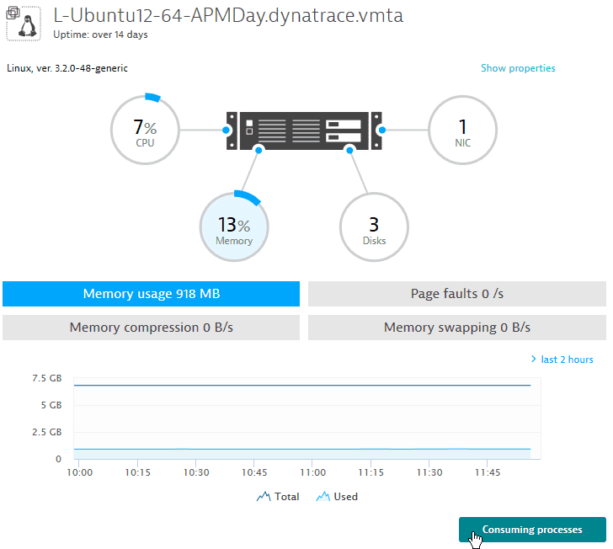Click the virtual machine stack icon

coord(13,13)
